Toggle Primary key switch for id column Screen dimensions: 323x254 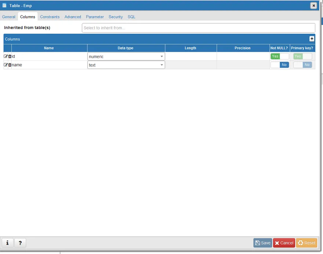click(x=302, y=56)
